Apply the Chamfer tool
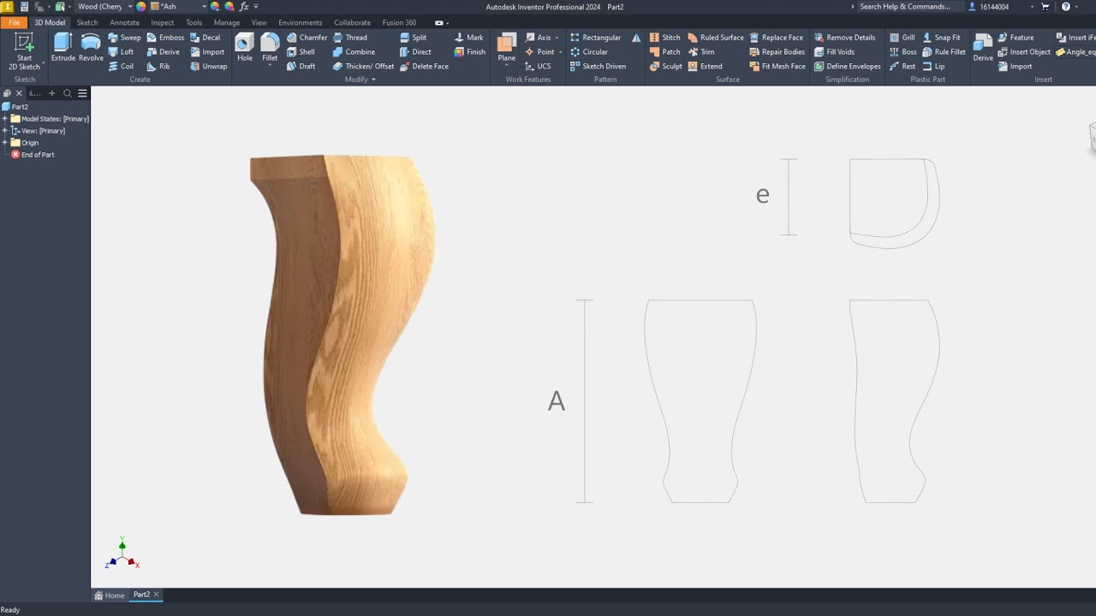 click(x=307, y=38)
